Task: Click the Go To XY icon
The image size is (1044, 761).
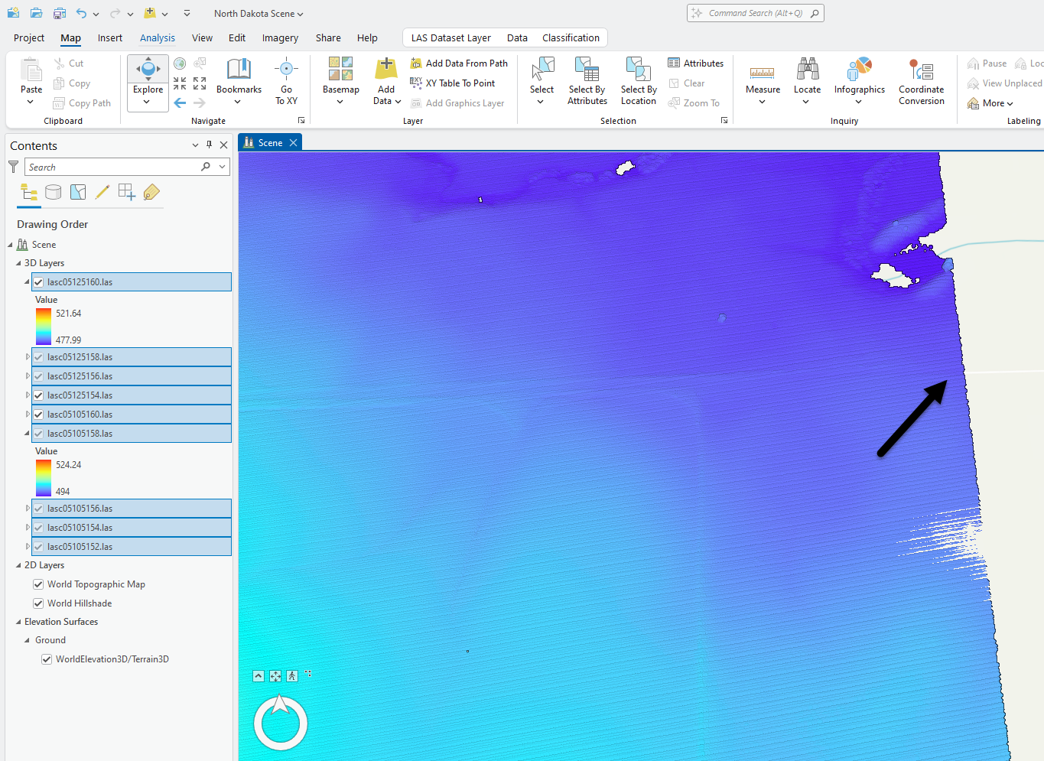Action: [286, 70]
